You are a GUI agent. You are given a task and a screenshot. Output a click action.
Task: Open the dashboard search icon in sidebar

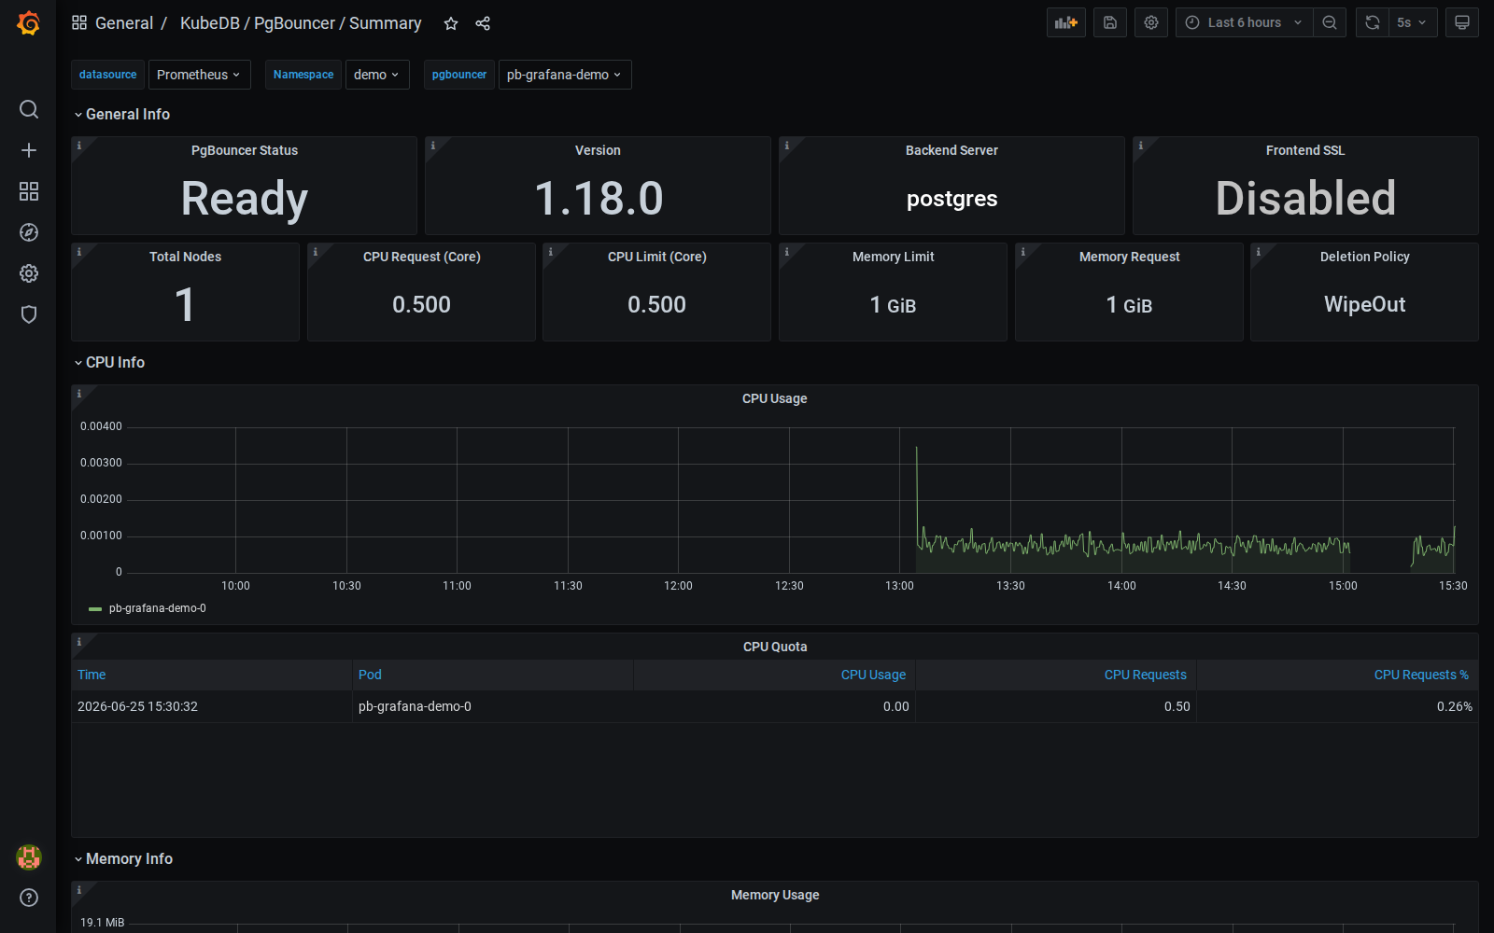point(29,109)
